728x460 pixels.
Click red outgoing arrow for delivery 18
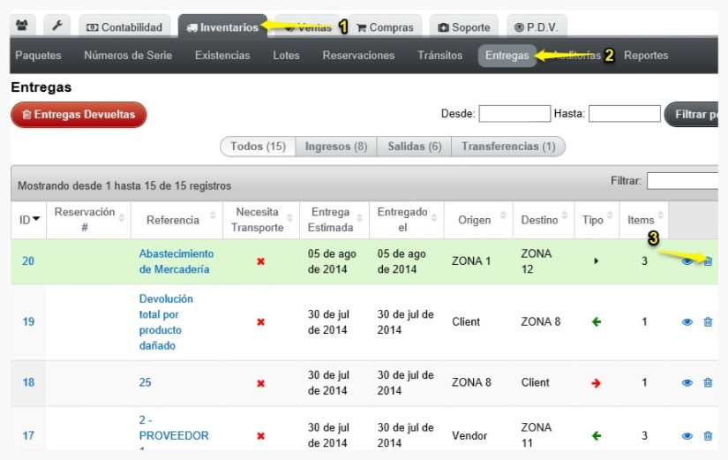(x=597, y=383)
